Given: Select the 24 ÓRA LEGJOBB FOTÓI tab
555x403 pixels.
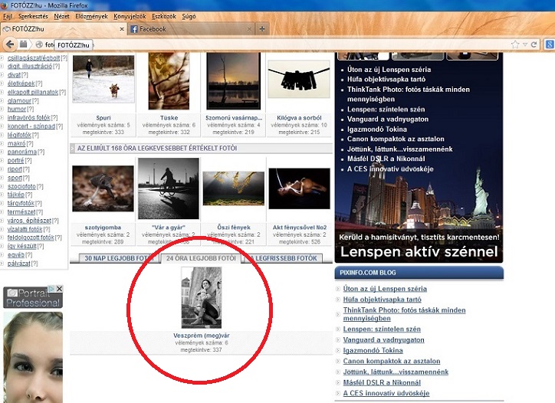Looking at the screenshot, I should (201, 258).
